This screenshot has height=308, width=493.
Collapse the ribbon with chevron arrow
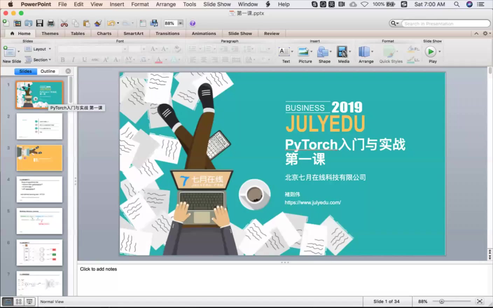(x=476, y=34)
